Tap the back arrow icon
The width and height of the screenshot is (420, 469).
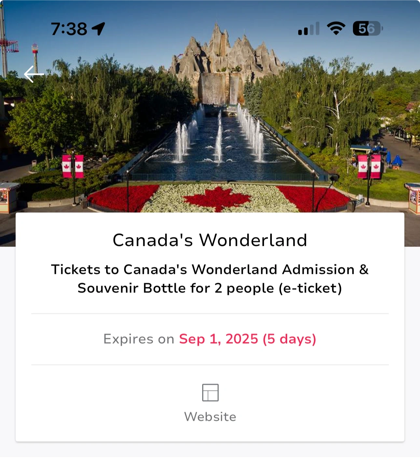coord(34,74)
